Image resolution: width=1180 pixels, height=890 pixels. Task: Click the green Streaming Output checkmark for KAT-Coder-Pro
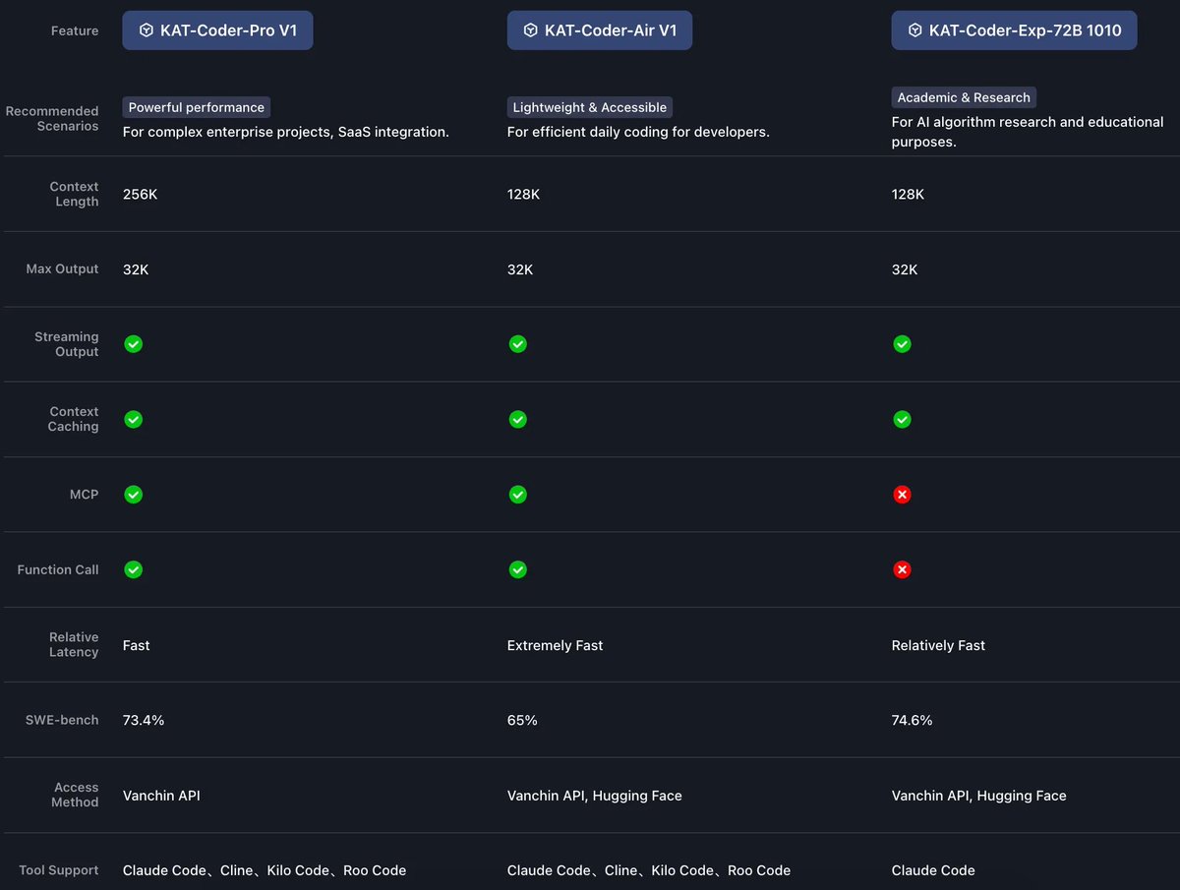pos(133,344)
